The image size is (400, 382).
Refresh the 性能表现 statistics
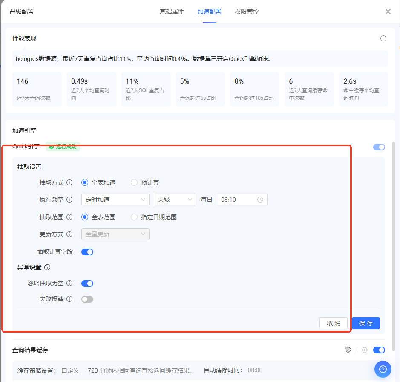(383, 38)
